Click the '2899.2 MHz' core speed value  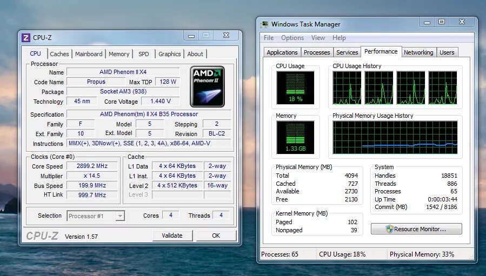point(92,166)
